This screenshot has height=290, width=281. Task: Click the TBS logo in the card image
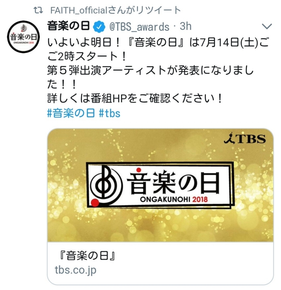(245, 138)
